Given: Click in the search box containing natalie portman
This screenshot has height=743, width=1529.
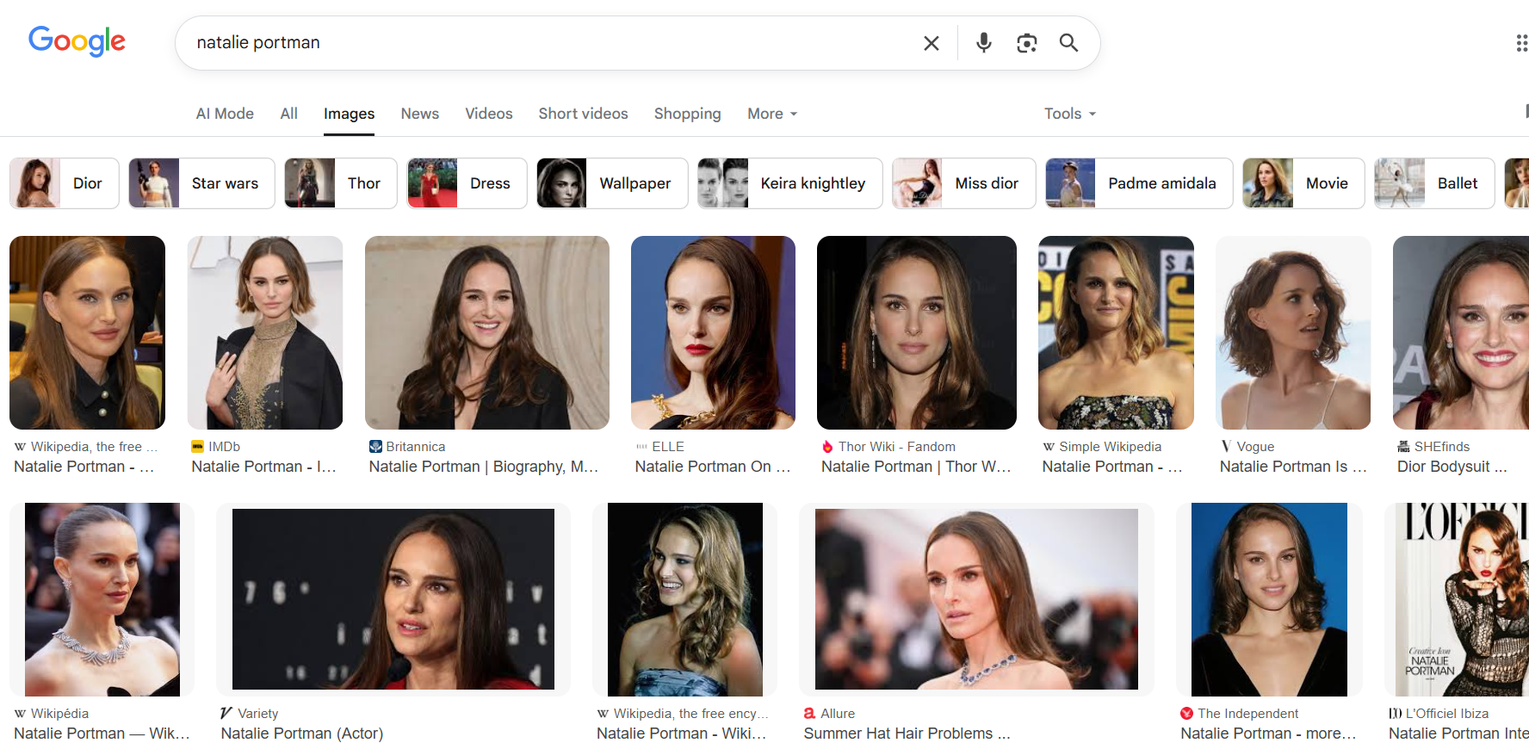Looking at the screenshot, I should coord(551,43).
